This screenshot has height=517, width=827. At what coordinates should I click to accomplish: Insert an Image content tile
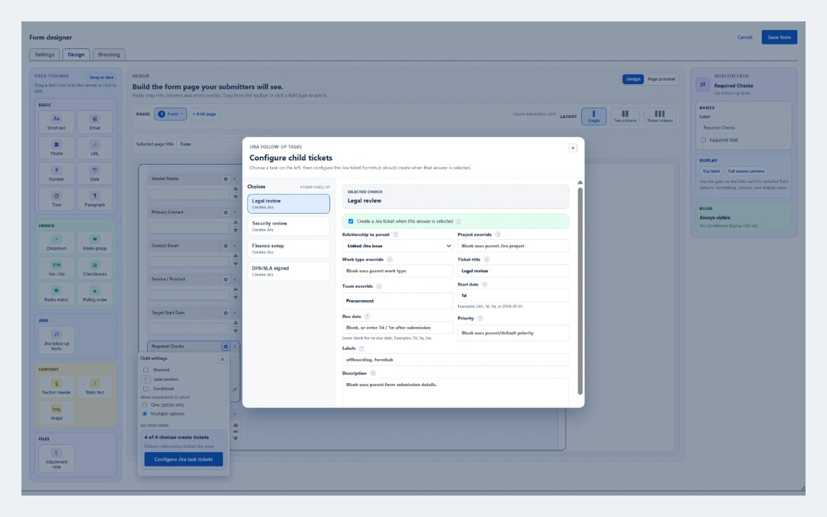(57, 413)
